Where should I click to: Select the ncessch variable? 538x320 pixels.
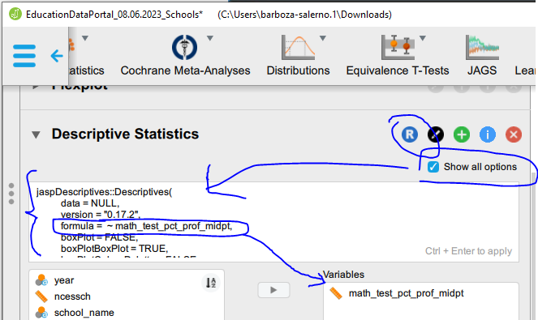(72, 297)
